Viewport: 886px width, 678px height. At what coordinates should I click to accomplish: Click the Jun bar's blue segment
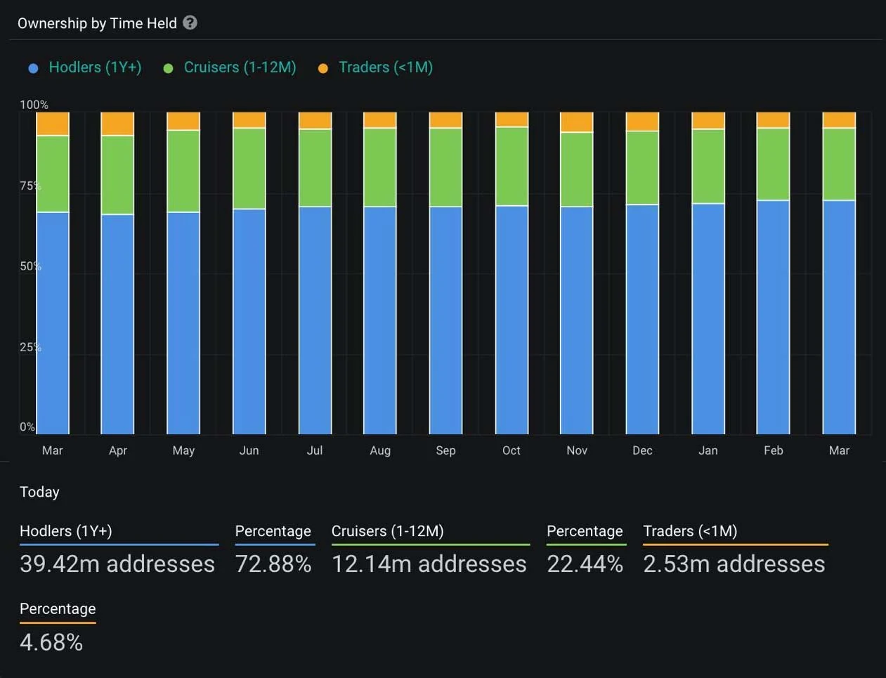249,321
